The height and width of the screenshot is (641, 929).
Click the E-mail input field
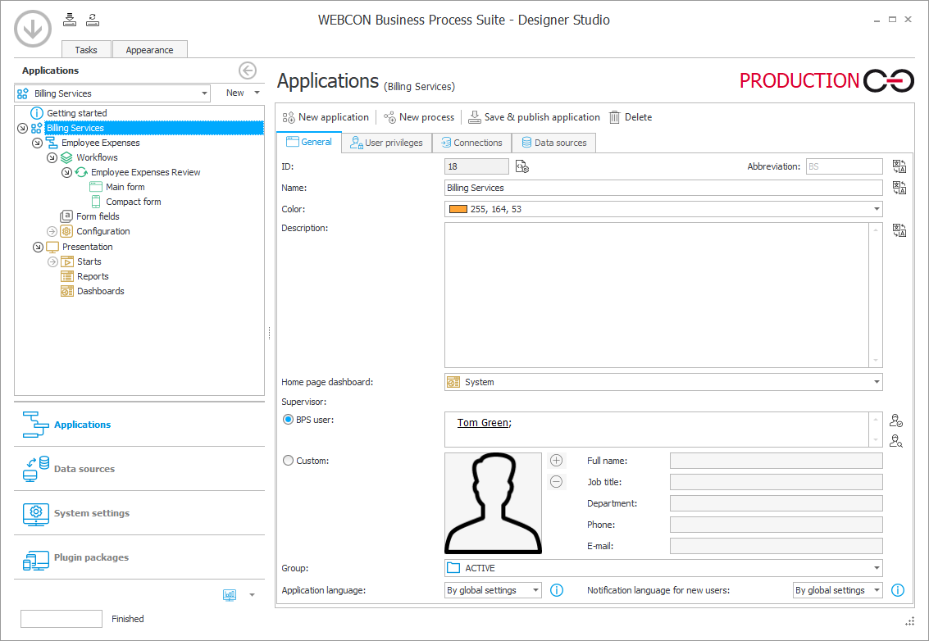776,546
